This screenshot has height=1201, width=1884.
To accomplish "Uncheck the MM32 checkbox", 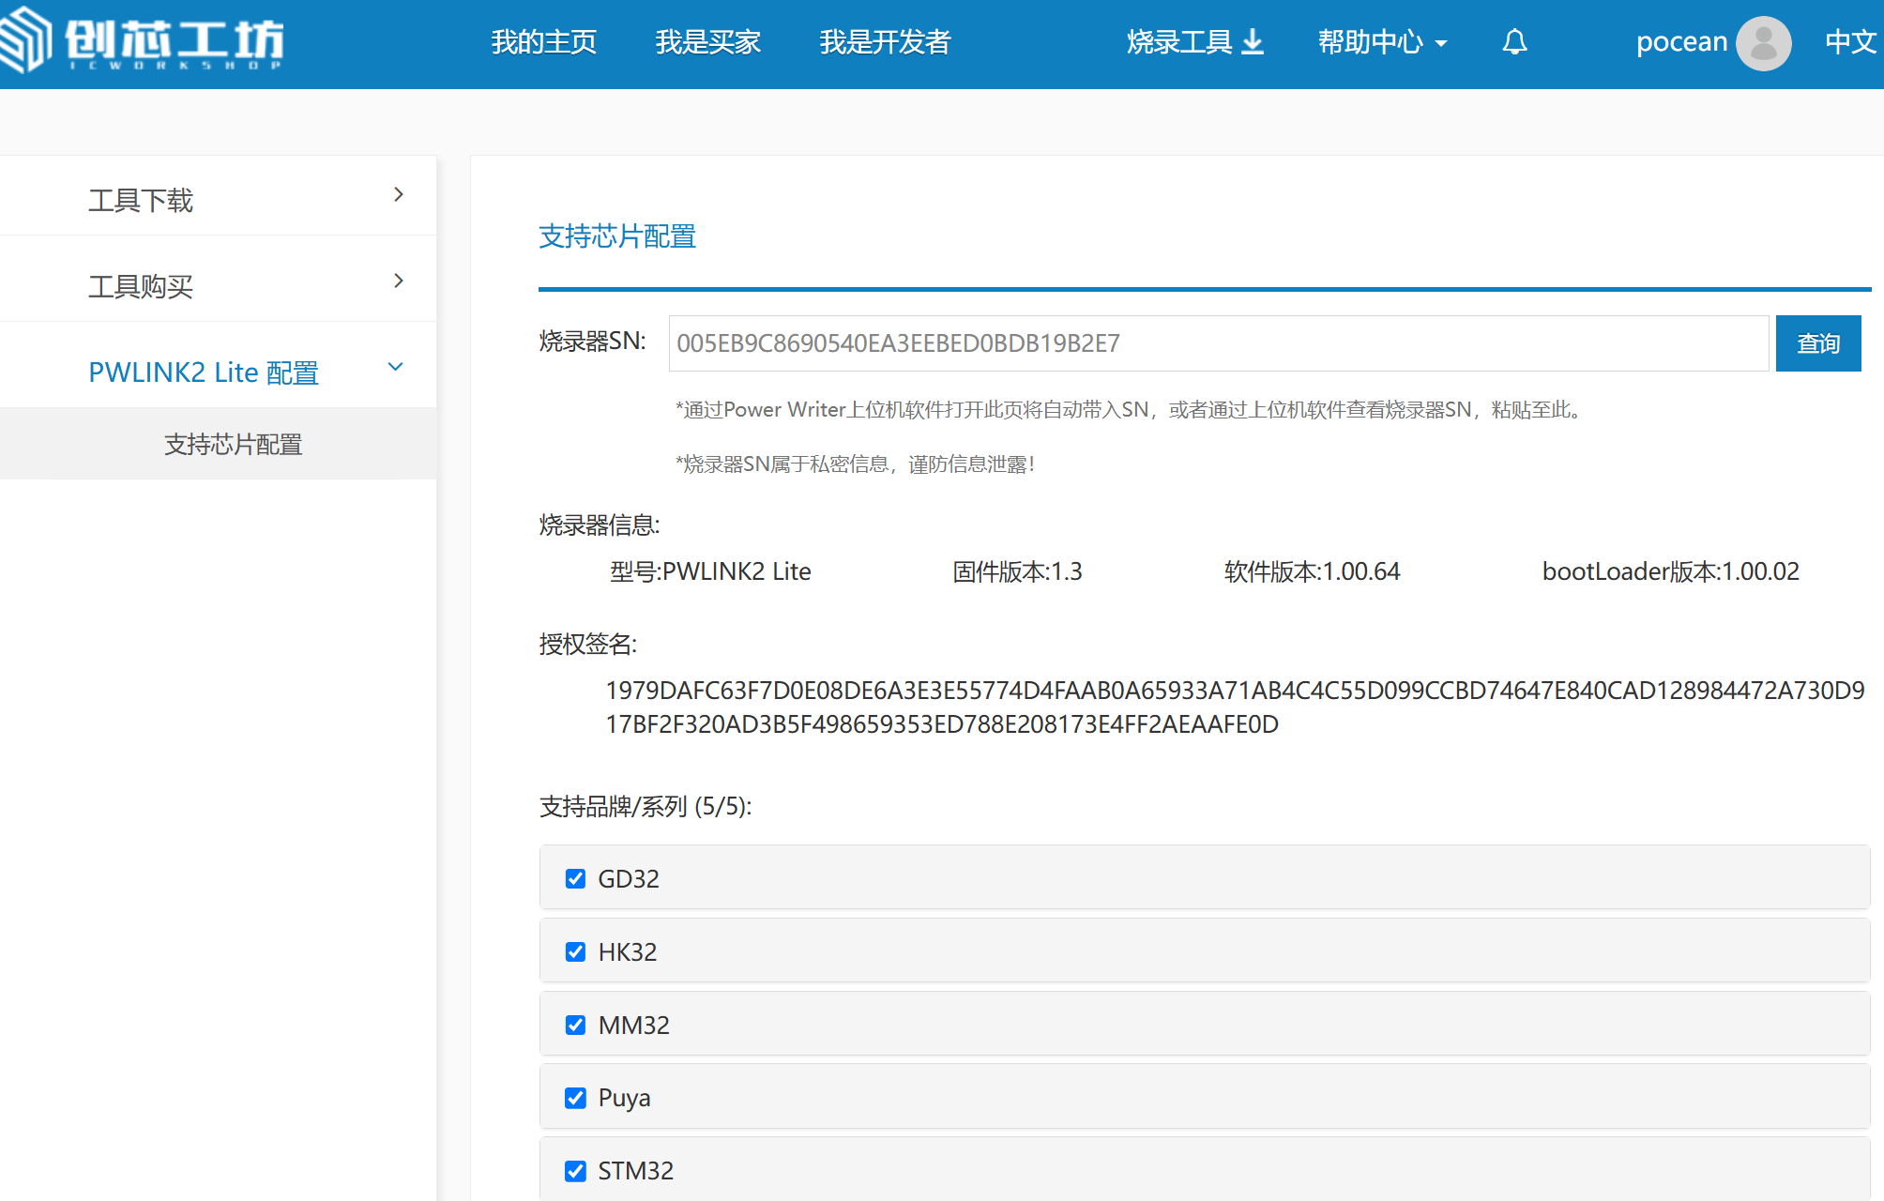I will pyautogui.click(x=575, y=1025).
